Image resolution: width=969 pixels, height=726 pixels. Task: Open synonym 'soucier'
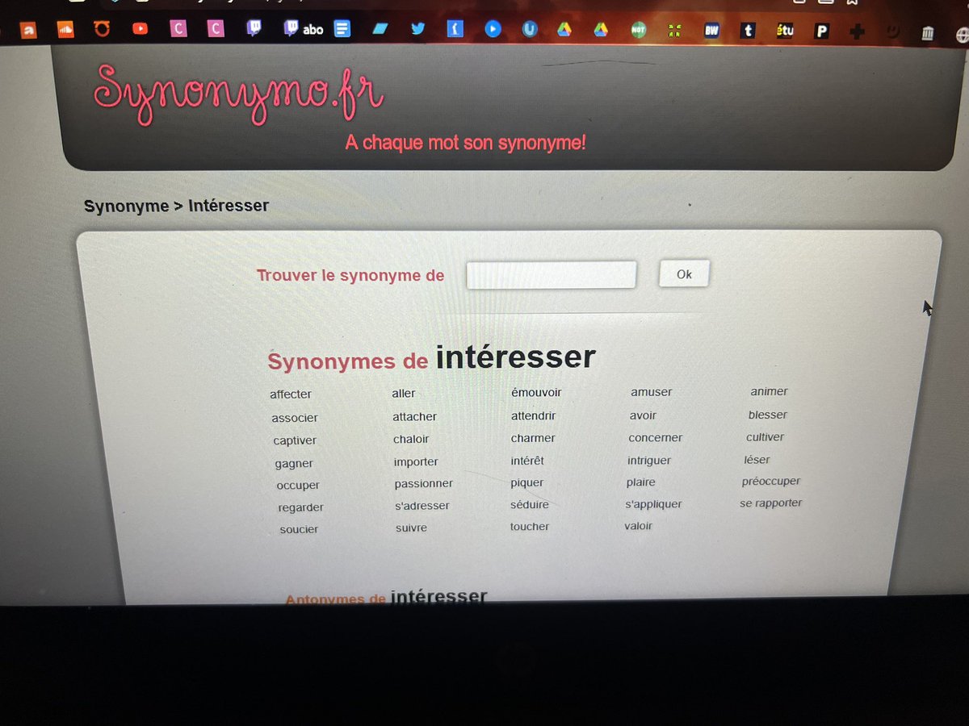tap(299, 530)
